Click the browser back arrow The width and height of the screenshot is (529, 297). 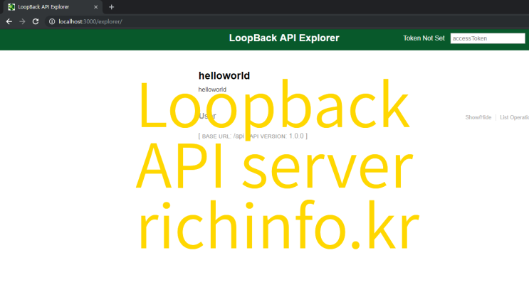tap(9, 21)
